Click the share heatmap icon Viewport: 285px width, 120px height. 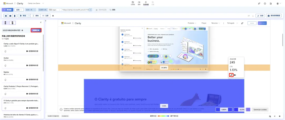249,16
